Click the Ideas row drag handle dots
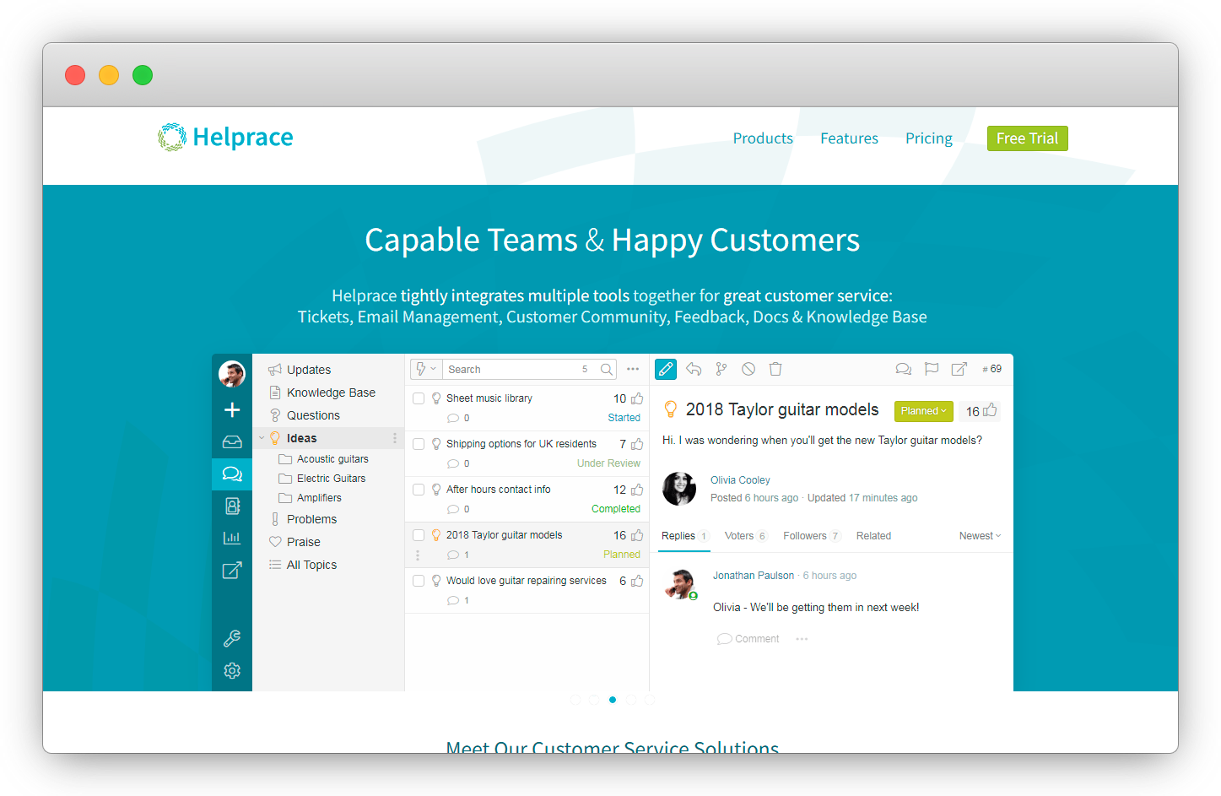Screen dimensions: 1221x796 pyautogui.click(x=394, y=438)
